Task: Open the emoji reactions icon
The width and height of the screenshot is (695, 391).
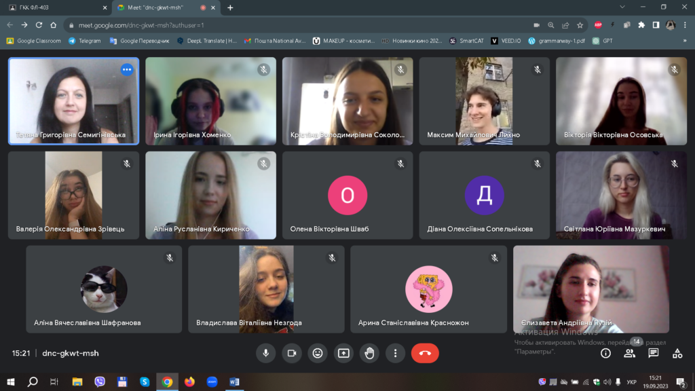Action: point(317,353)
